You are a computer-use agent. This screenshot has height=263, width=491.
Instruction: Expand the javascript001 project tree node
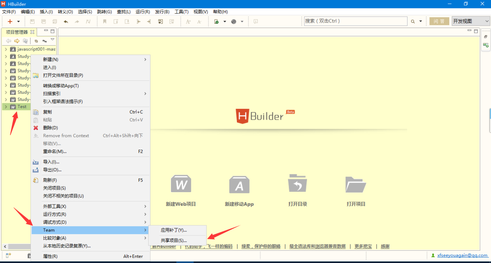point(6,49)
